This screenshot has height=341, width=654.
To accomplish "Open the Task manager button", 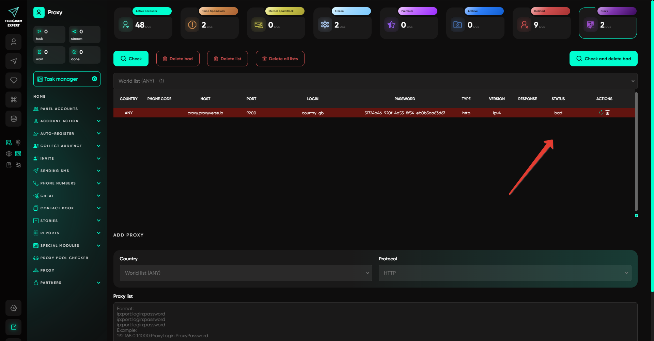I will tap(67, 79).
